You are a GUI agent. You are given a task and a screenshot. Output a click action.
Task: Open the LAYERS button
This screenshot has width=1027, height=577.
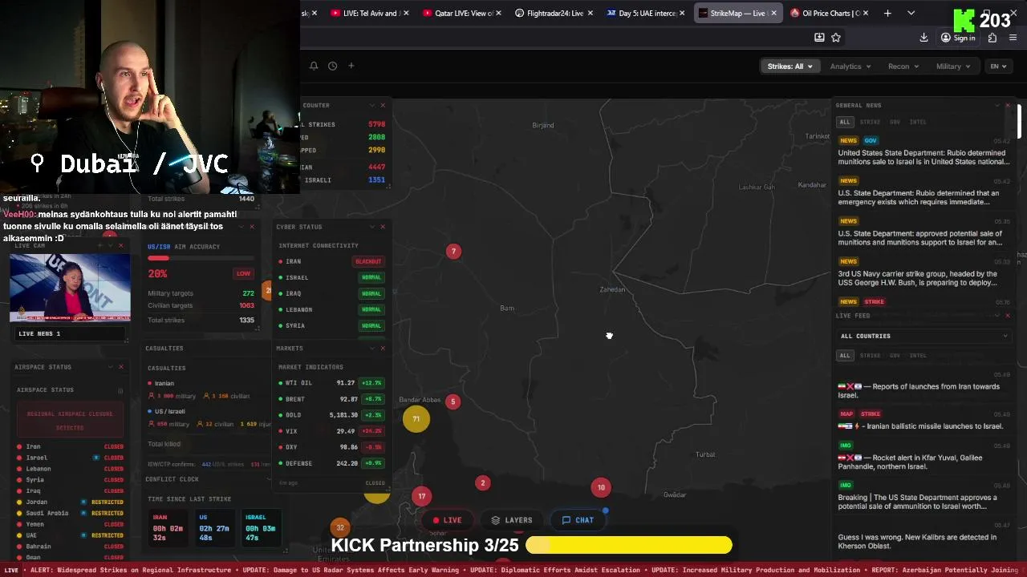click(x=512, y=520)
